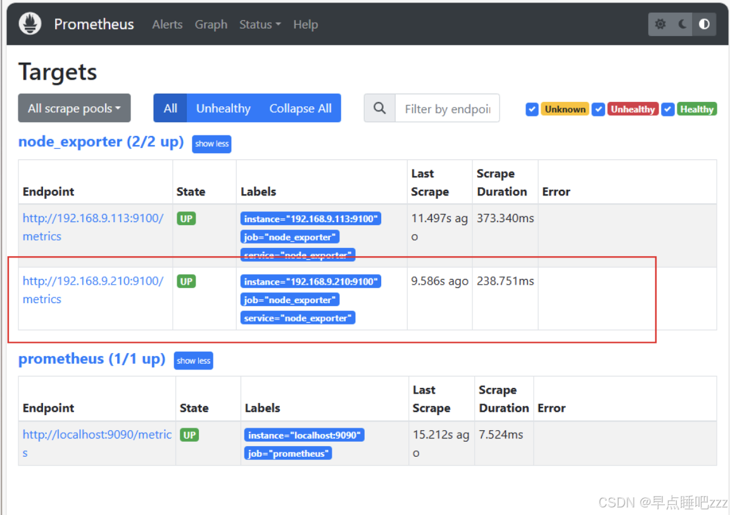The height and width of the screenshot is (515, 730).
Task: Show only Unhealthy targets
Action: tap(223, 108)
